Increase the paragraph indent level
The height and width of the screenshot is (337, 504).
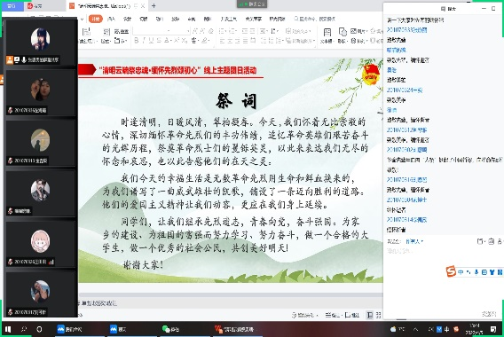tap(252, 31)
